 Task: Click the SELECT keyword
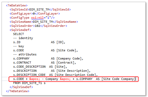click(18, 34)
